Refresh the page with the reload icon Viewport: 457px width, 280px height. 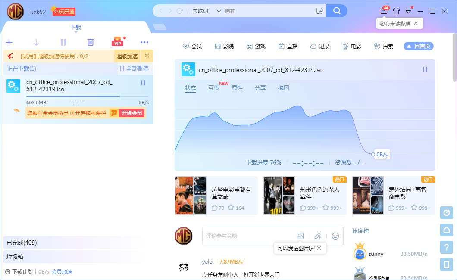click(179, 11)
